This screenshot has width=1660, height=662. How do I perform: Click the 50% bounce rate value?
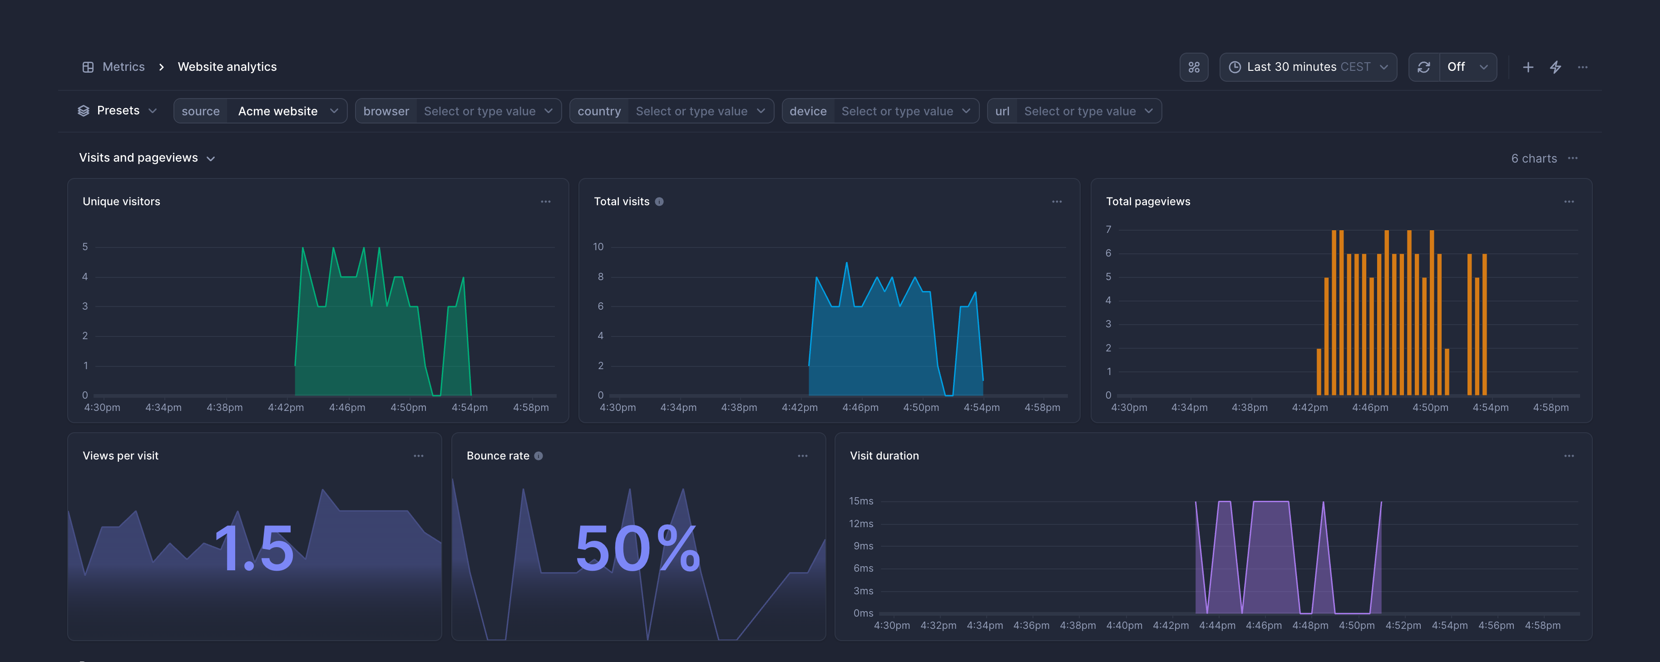(x=637, y=548)
